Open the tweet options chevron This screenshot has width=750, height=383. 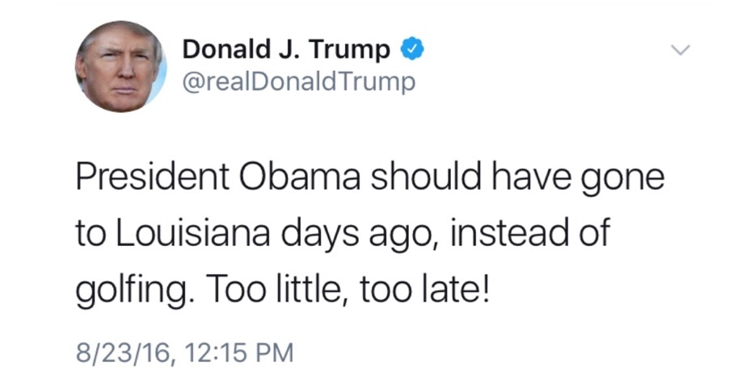point(680,50)
